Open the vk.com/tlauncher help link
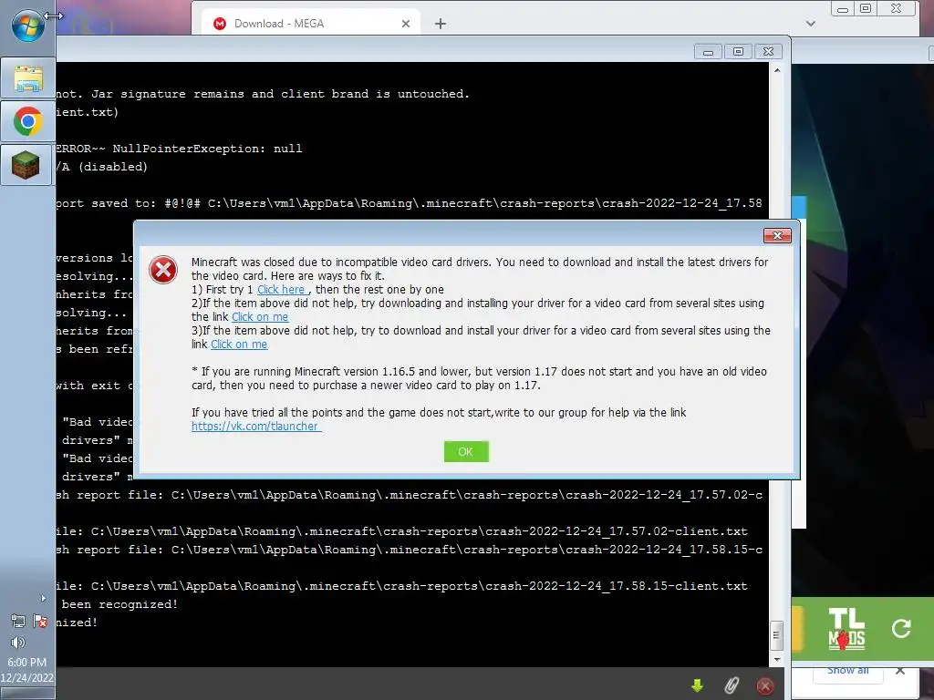The width and height of the screenshot is (934, 700). 255,427
